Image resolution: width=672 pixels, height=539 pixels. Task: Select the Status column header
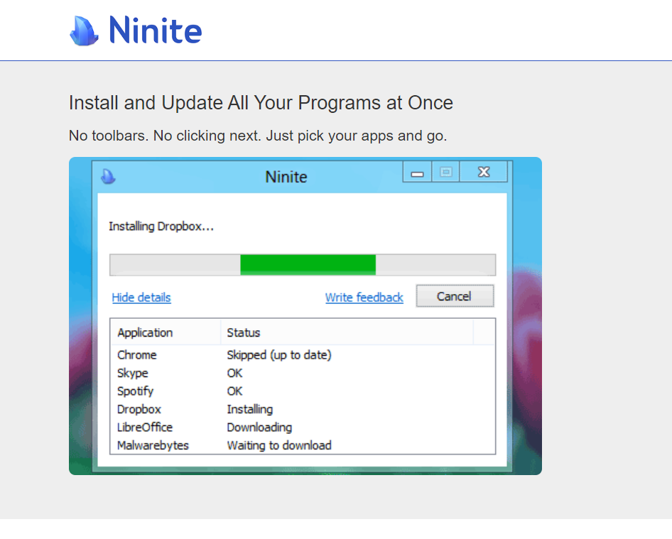pos(347,332)
